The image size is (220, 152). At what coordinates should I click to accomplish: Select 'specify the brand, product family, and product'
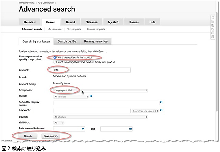click(54, 62)
